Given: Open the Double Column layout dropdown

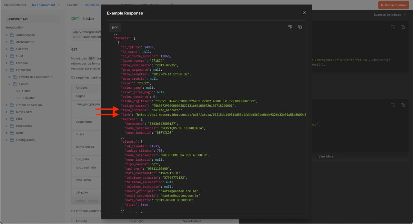Looking at the screenshot, I should [96, 5].
